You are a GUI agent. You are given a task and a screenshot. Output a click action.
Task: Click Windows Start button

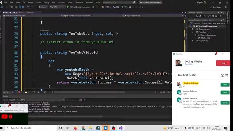pos(1,128)
